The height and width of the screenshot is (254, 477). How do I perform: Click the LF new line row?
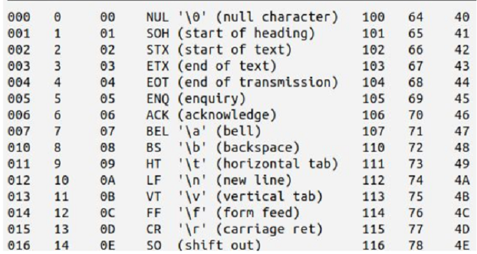[219, 181]
